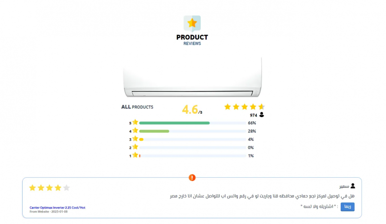Click the first star in the review's rating
This screenshot has width=386, height=224.
32,187
